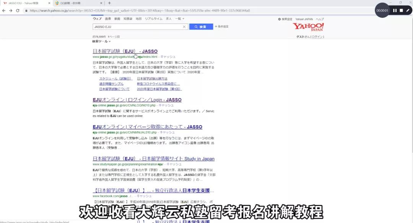This screenshot has width=413, height=223.
Task: Reload the Yahoo search page
Action: [18, 11]
